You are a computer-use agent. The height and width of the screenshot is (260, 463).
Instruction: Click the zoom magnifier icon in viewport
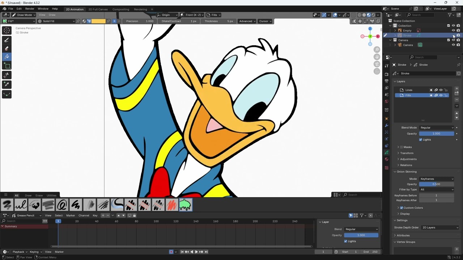pyautogui.click(x=377, y=50)
